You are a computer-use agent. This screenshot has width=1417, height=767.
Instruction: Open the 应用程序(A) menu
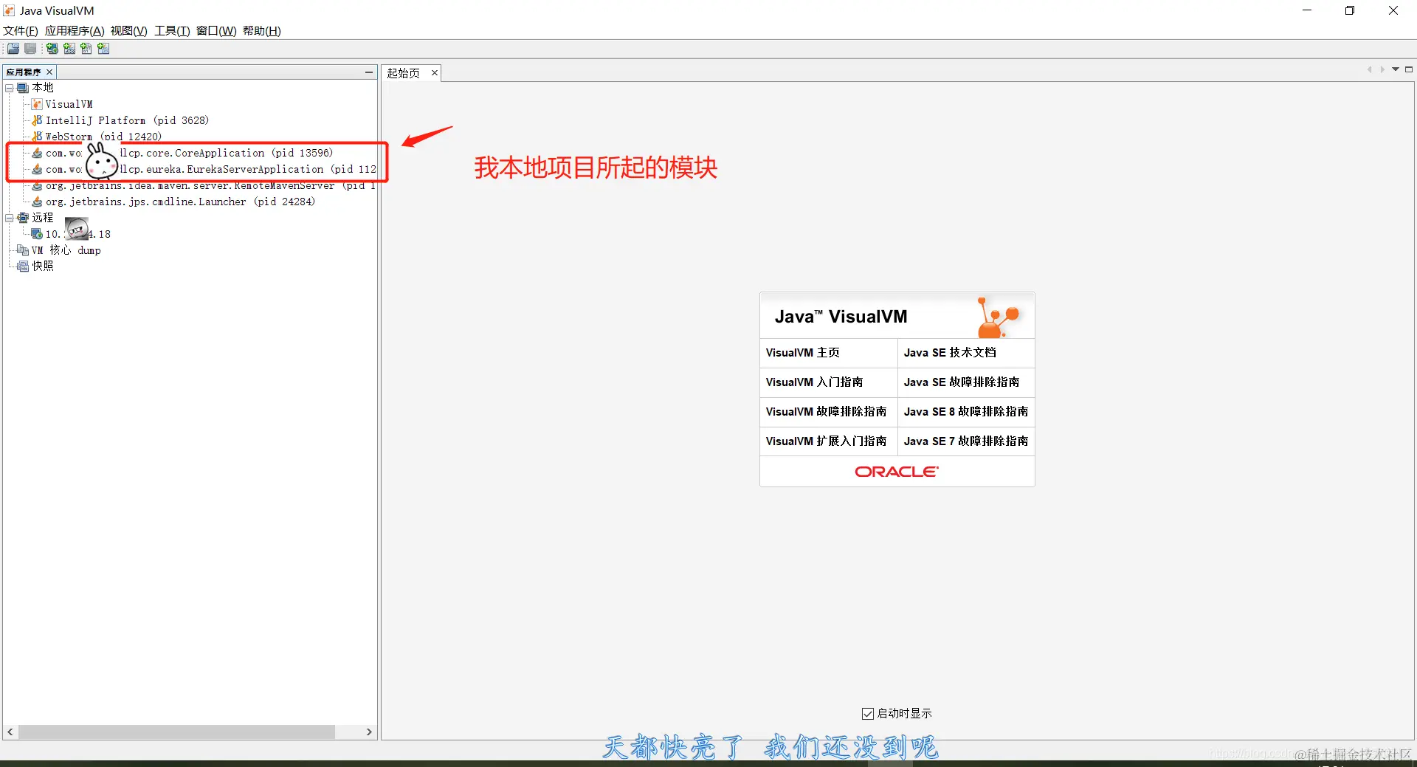tap(75, 31)
